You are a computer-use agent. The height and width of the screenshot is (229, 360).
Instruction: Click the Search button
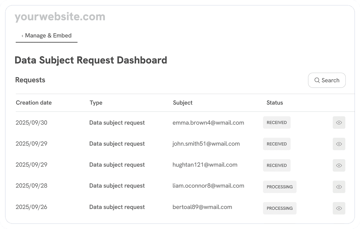pyautogui.click(x=327, y=80)
